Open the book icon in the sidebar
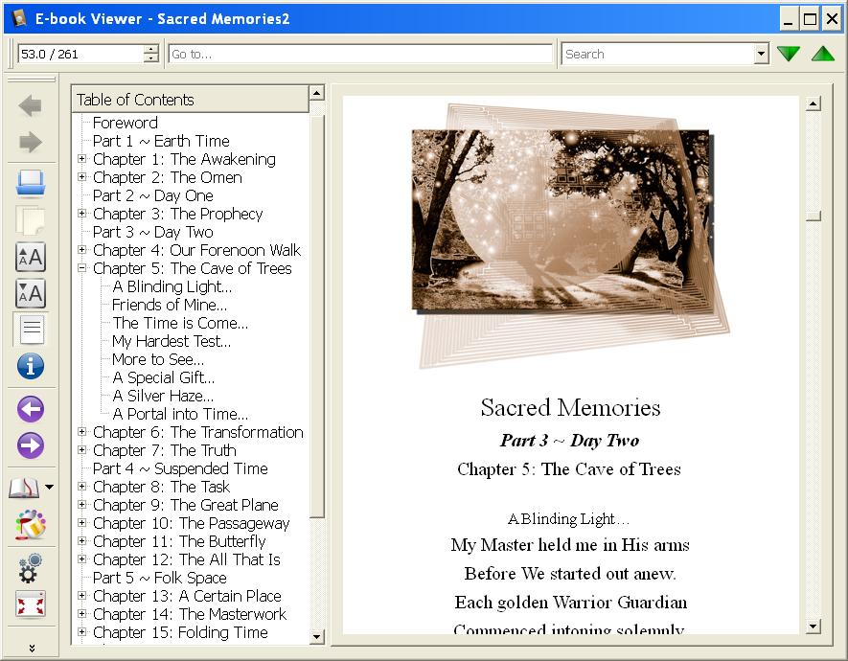Image resolution: width=848 pixels, height=661 pixels. pyautogui.click(x=24, y=488)
